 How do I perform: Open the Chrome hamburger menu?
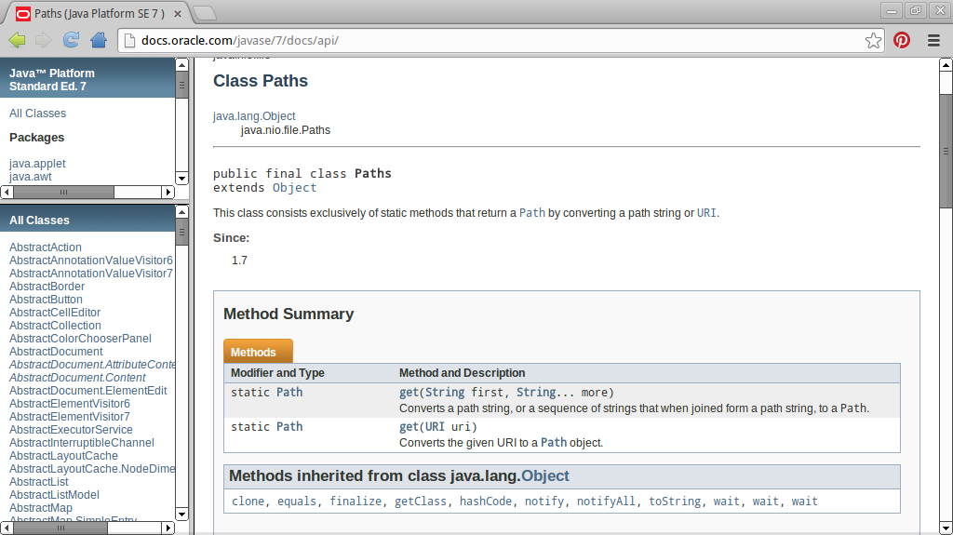[x=934, y=40]
